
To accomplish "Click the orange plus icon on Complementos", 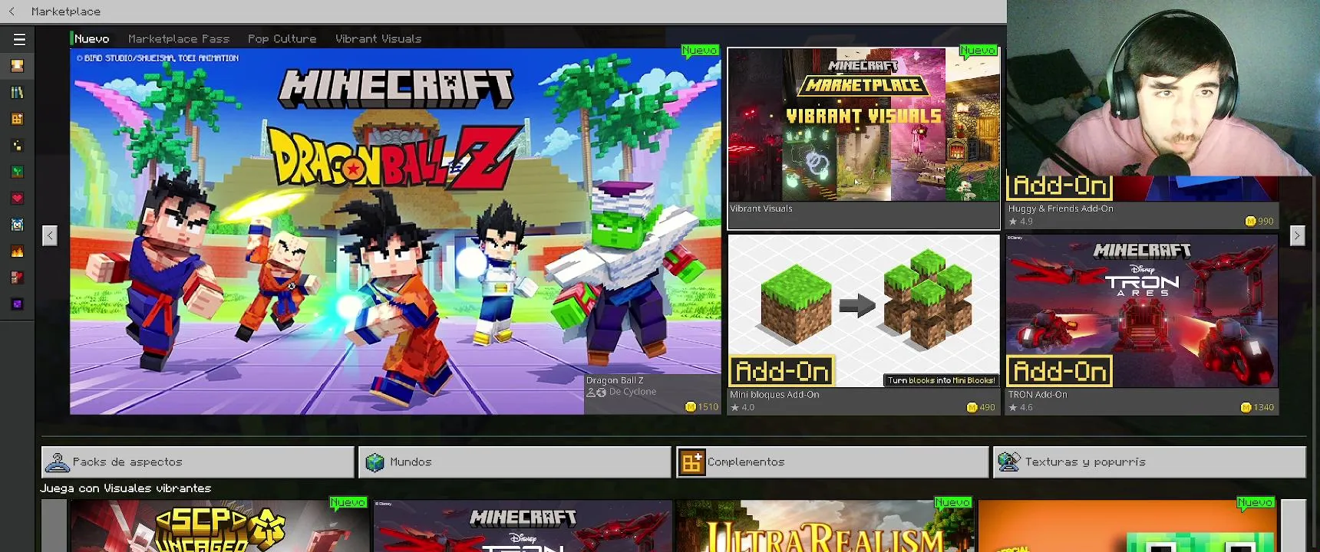I will (691, 462).
